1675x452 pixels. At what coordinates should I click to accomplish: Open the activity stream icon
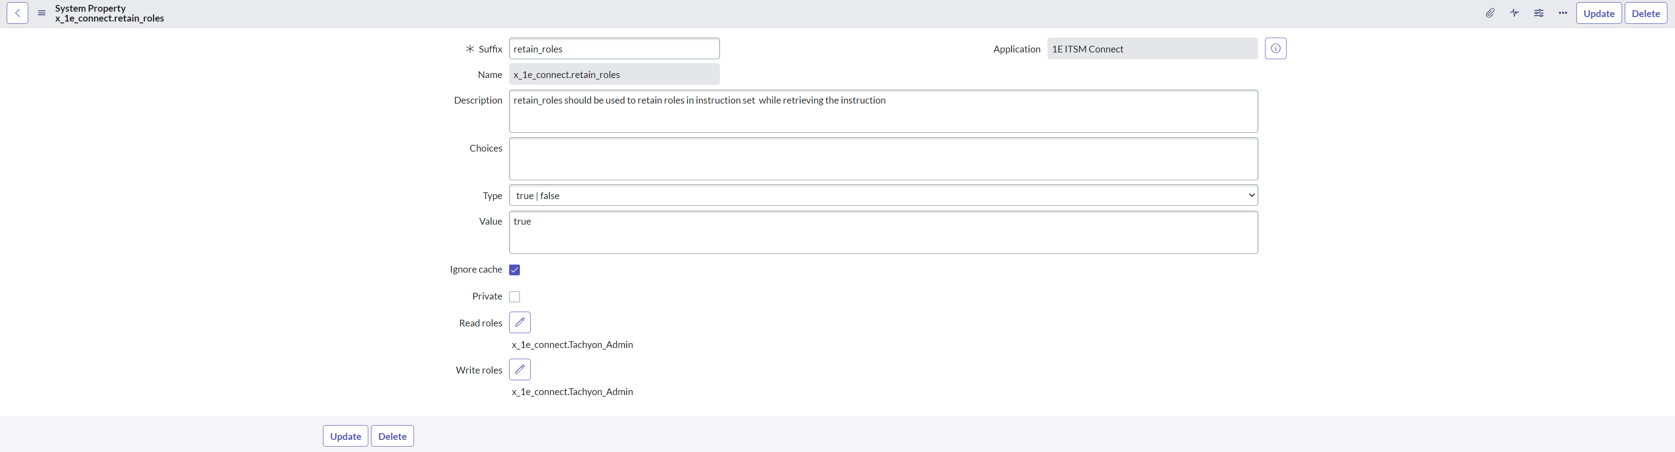pyautogui.click(x=1514, y=13)
